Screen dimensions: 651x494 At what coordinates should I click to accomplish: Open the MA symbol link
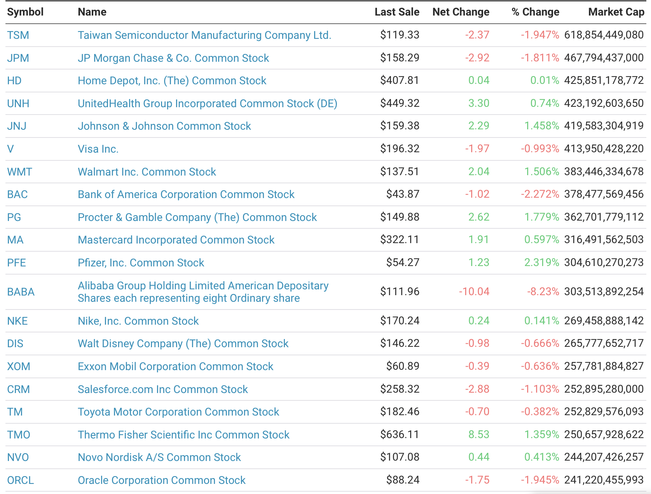(15, 240)
